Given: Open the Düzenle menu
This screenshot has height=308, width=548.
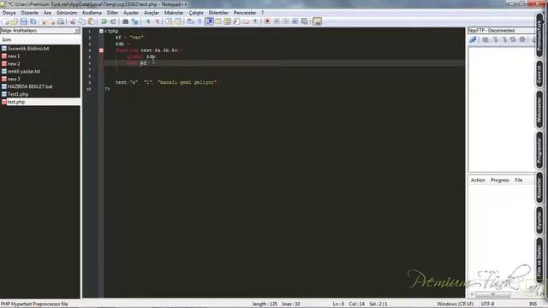Looking at the screenshot, I should (x=30, y=13).
